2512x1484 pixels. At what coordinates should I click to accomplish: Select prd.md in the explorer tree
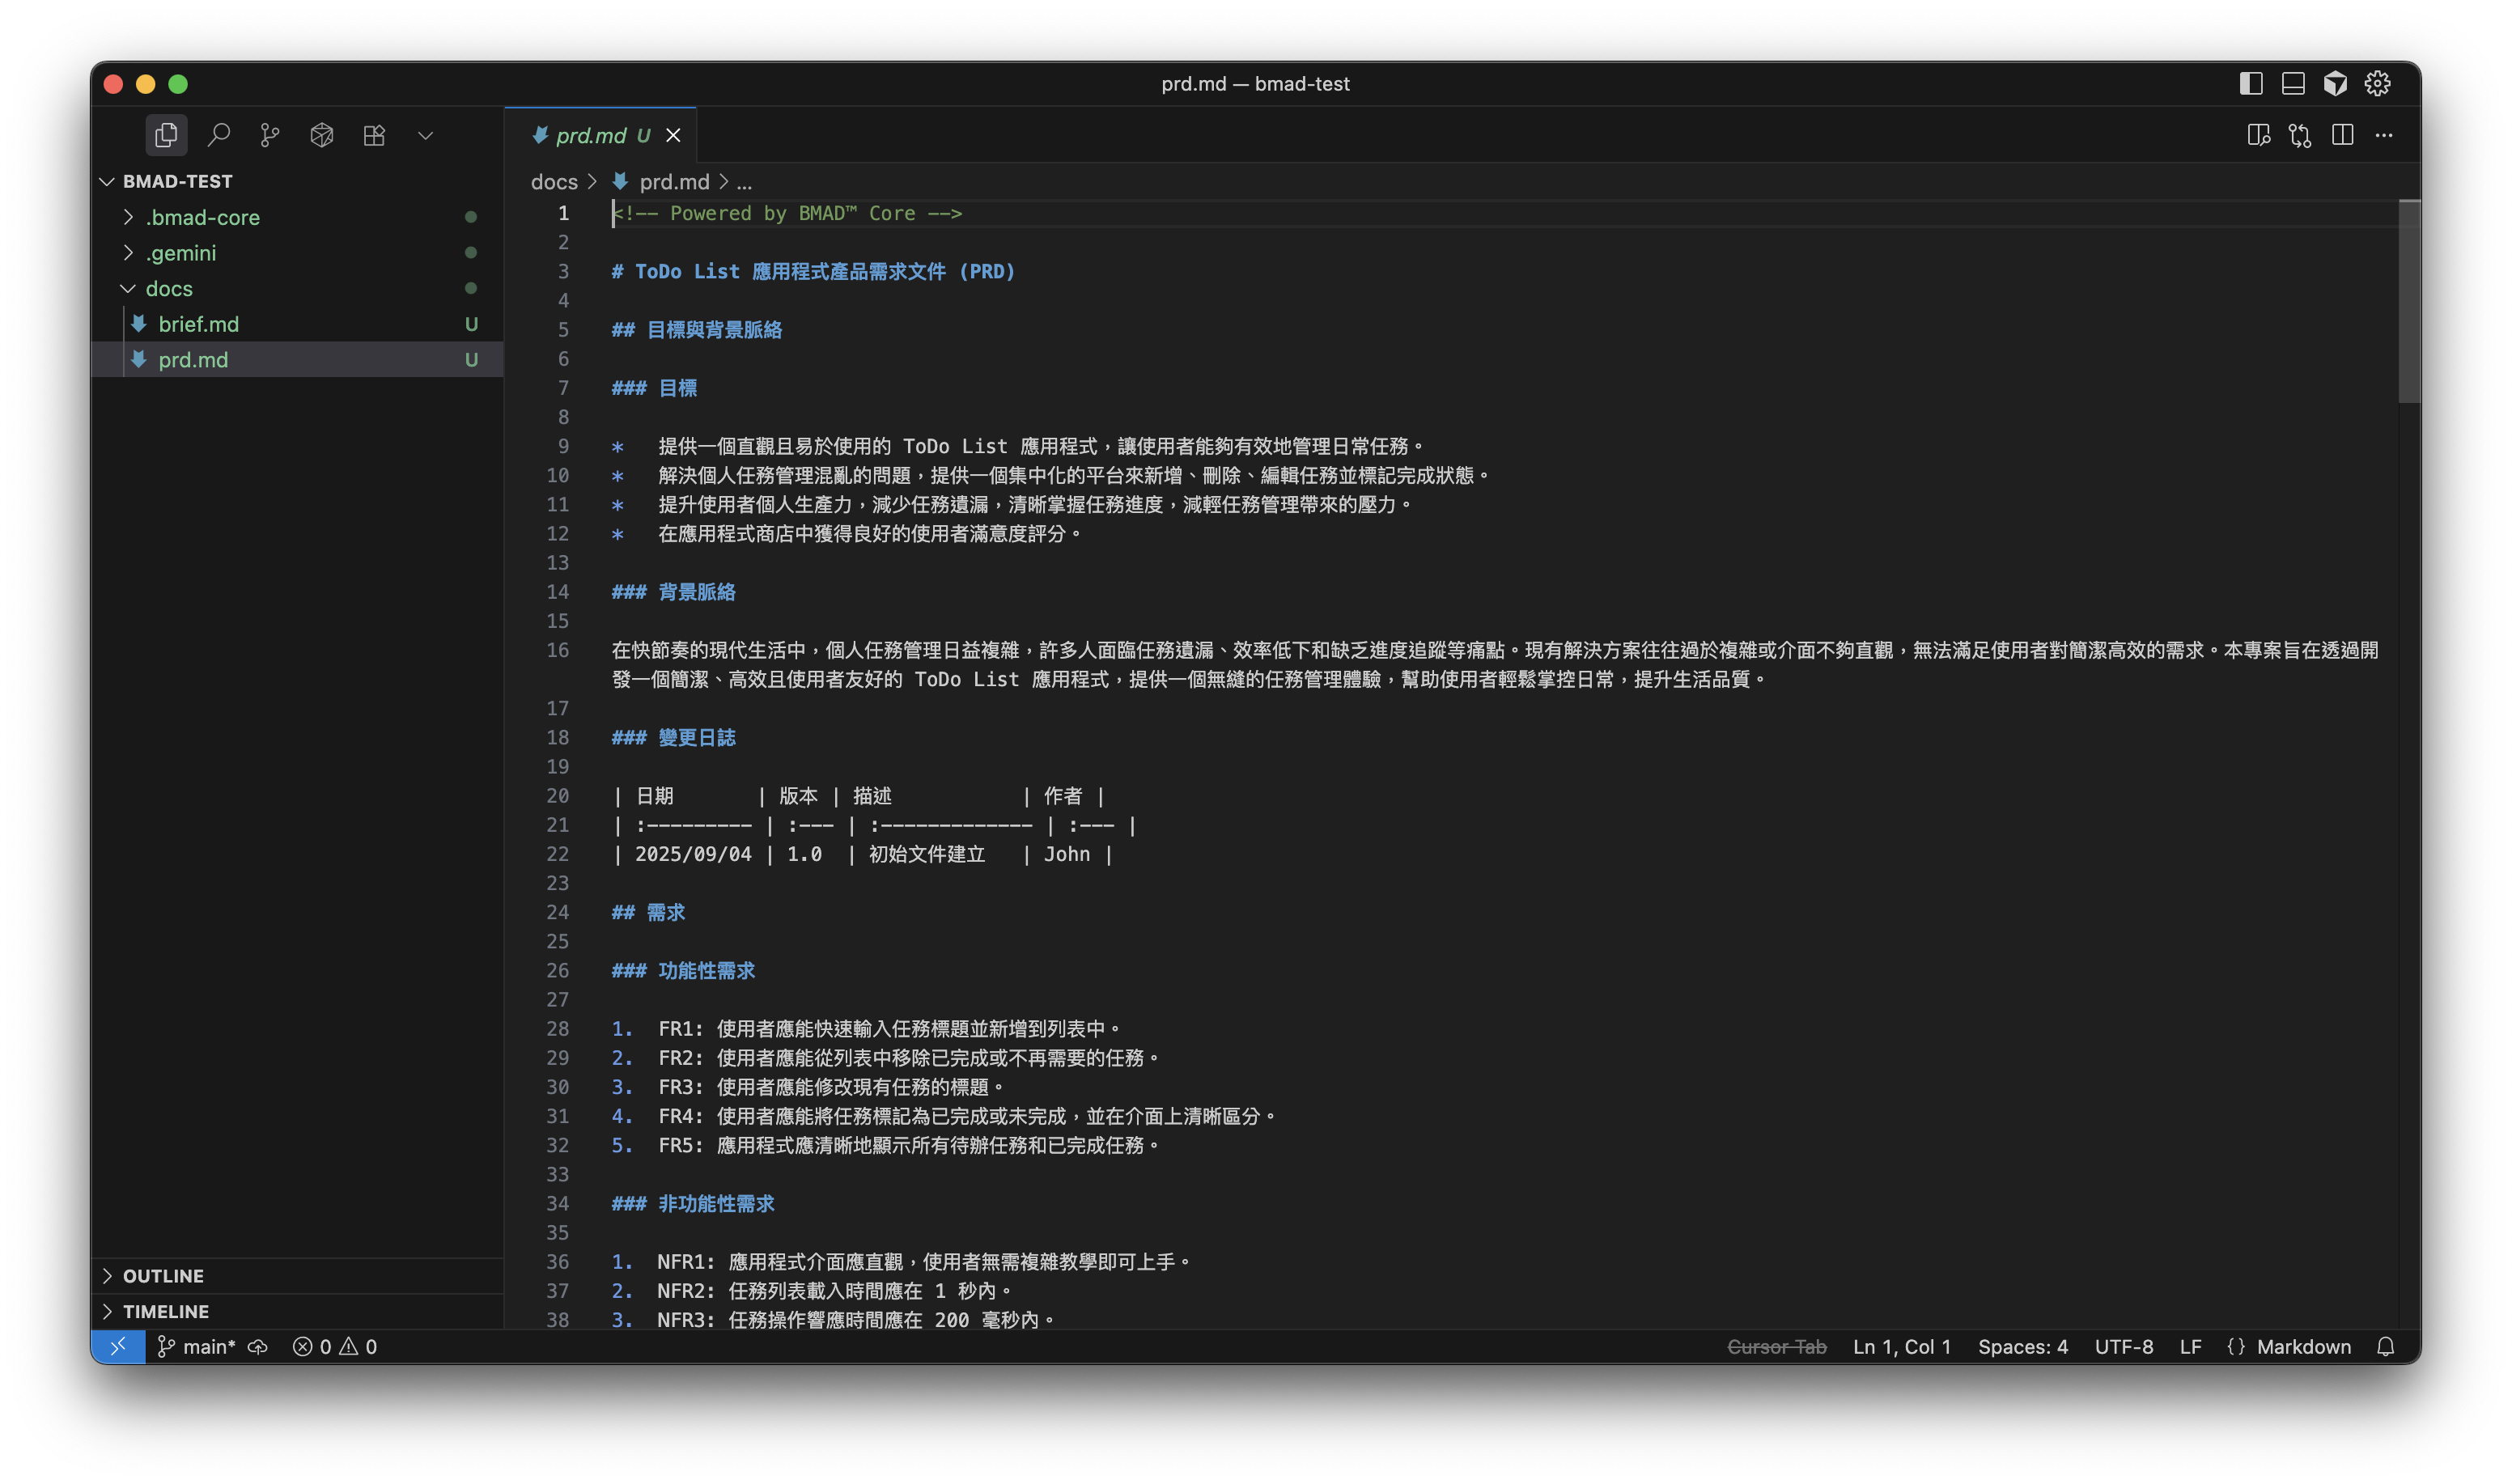(x=297, y=359)
